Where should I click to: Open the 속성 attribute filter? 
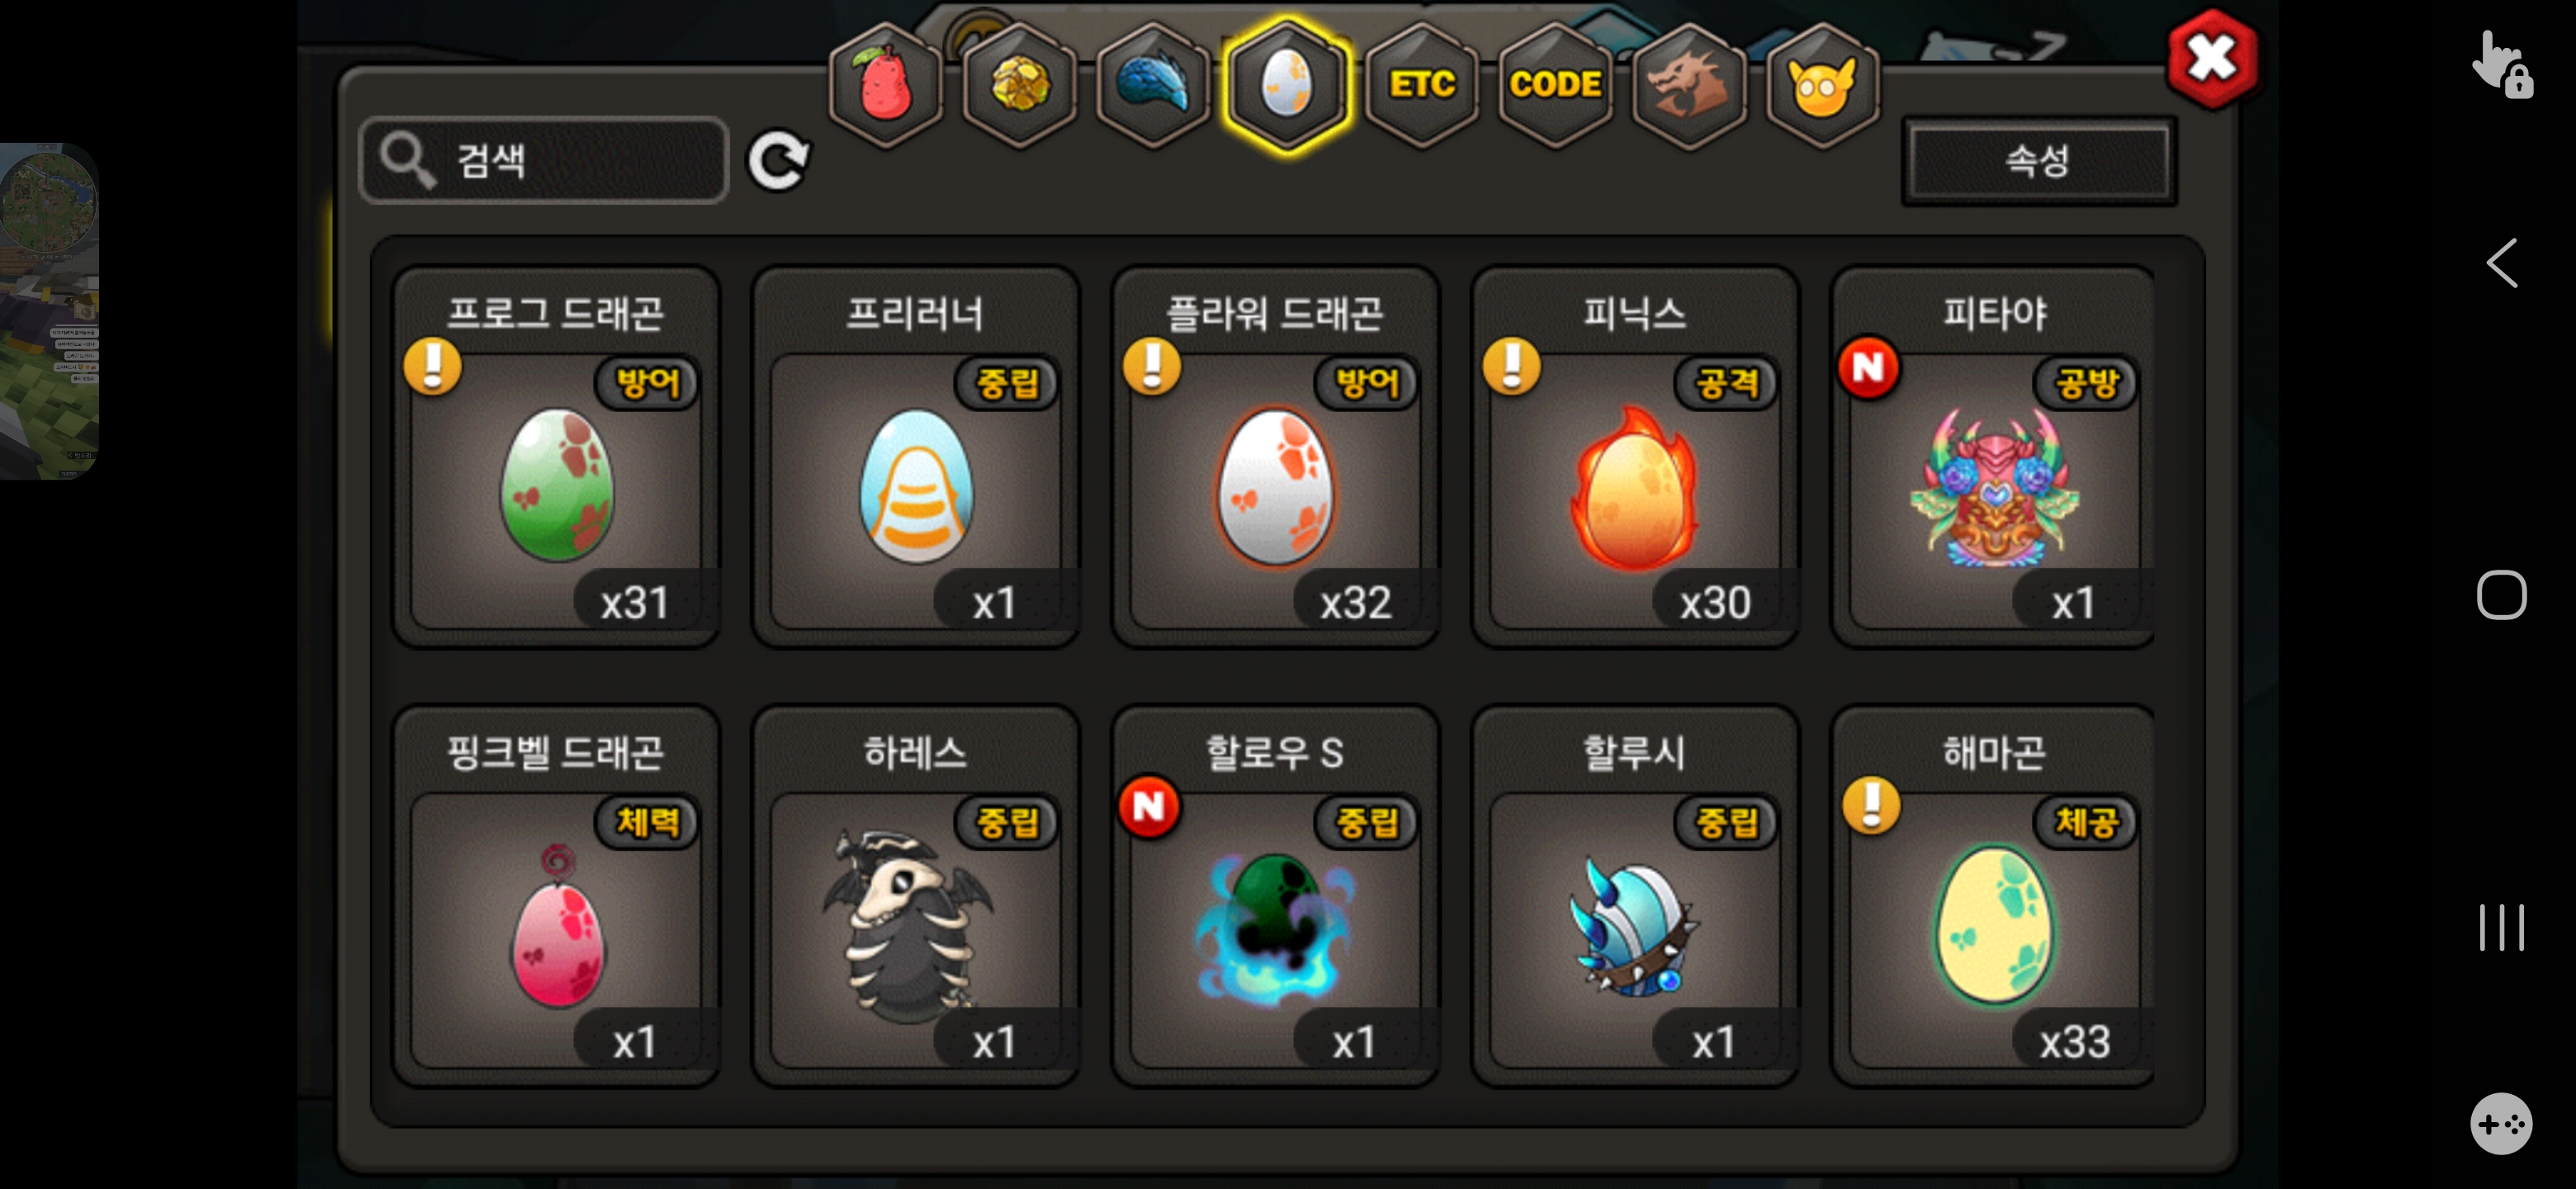tap(2038, 160)
